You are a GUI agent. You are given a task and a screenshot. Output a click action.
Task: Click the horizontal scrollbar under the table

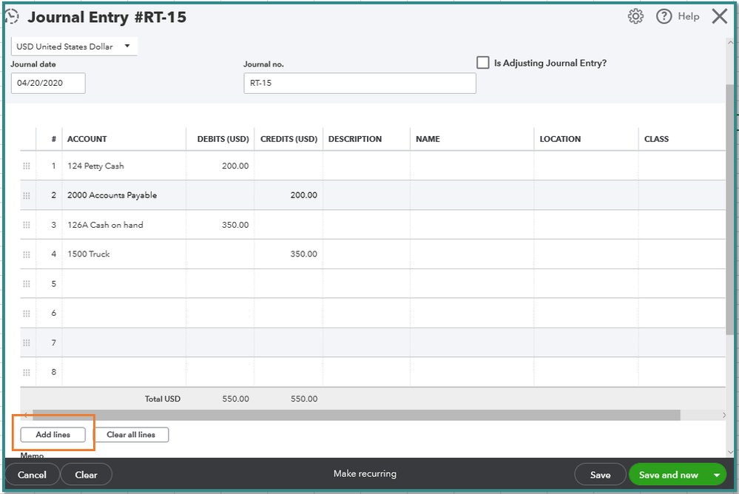[357, 415]
